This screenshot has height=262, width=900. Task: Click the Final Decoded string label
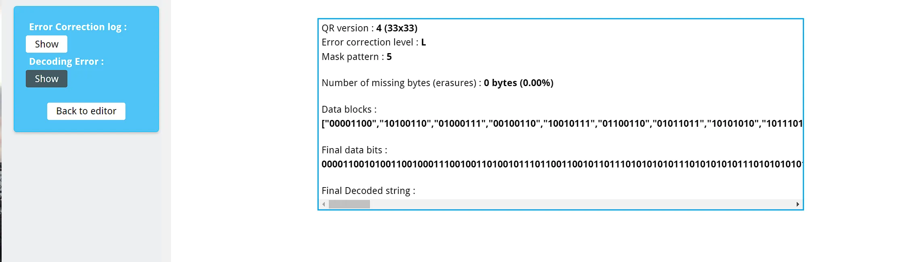coord(368,190)
